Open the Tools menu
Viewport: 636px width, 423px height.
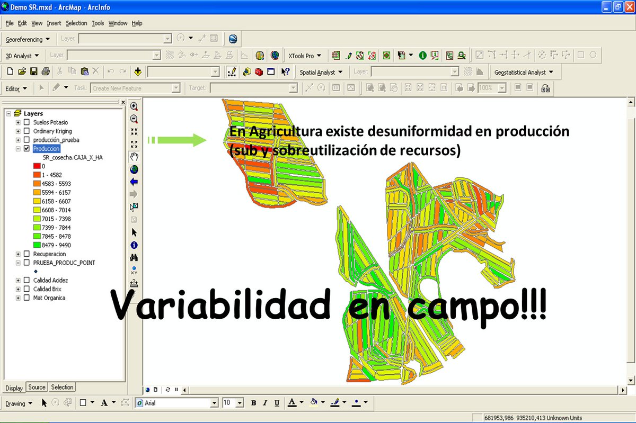pos(98,23)
